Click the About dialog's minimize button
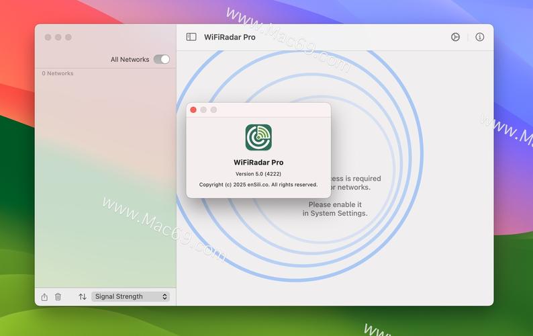This screenshot has height=336, width=533. [203, 110]
